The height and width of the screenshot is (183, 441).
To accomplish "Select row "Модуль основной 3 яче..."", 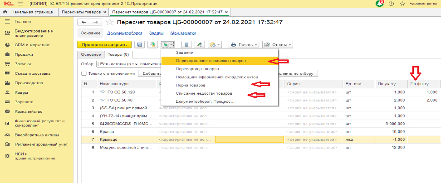I will tap(260, 147).
